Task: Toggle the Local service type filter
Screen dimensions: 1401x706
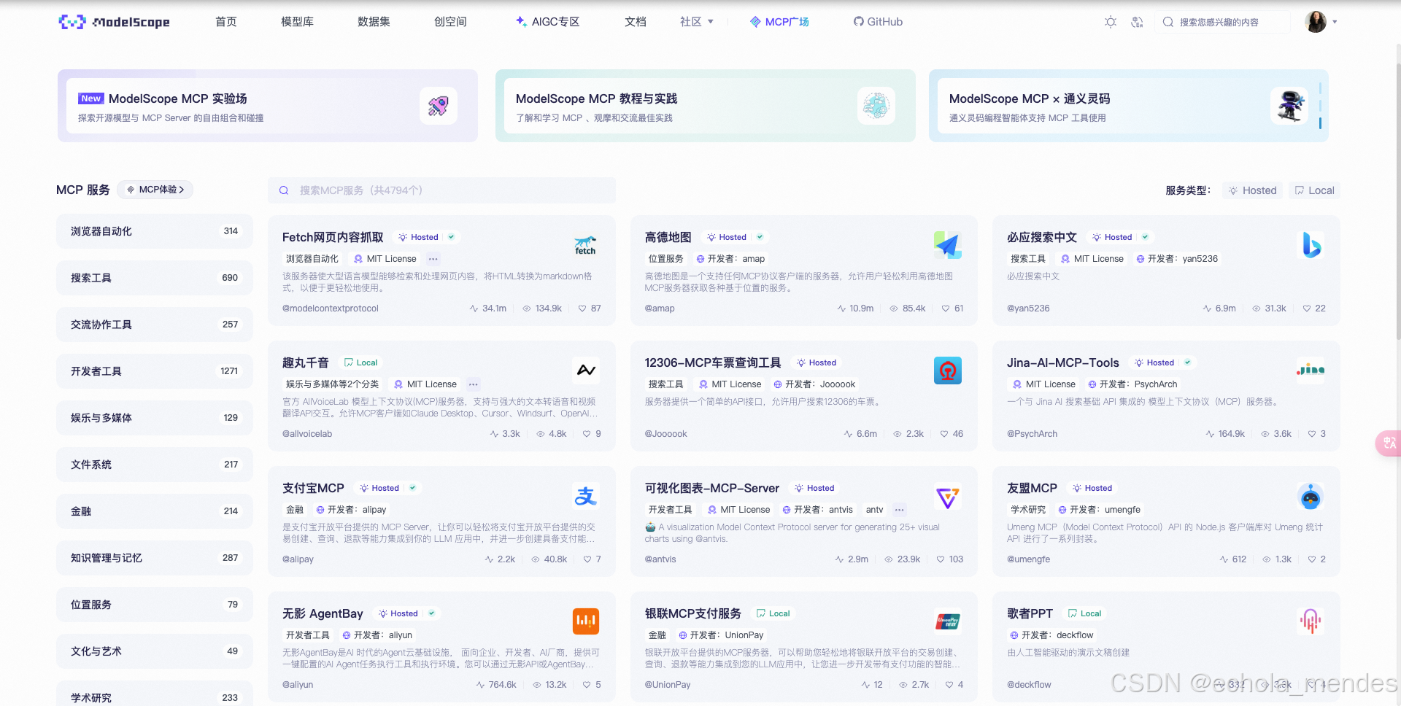Action: [x=1314, y=190]
